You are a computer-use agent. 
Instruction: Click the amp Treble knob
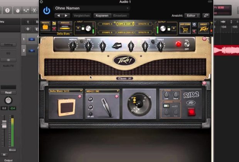[160, 46]
